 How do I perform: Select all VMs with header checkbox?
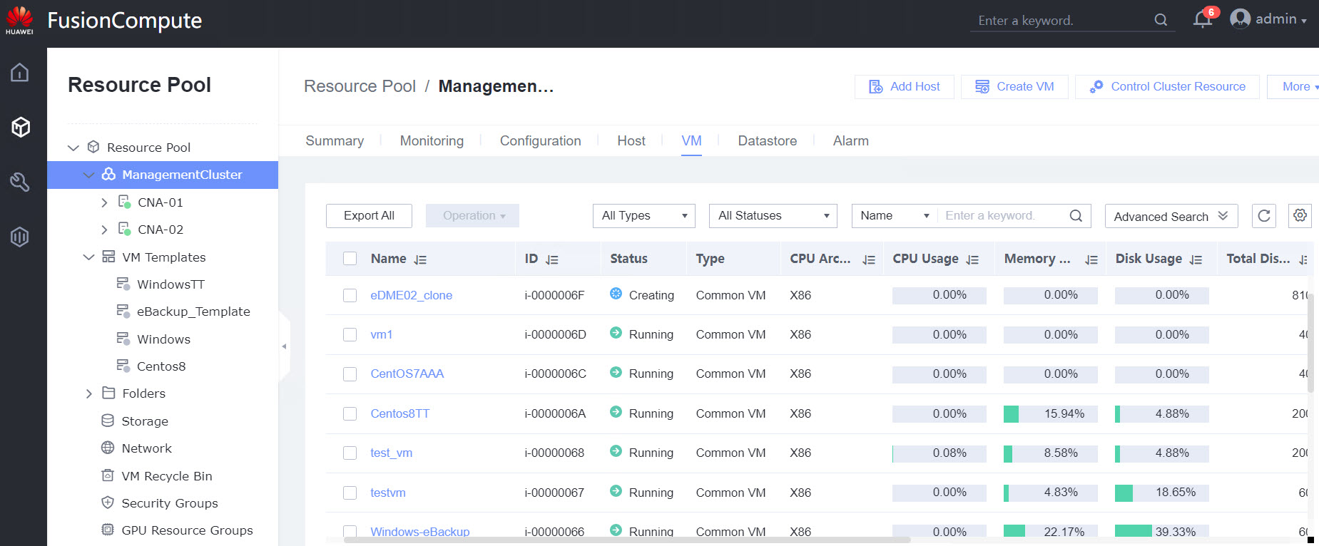coord(350,259)
